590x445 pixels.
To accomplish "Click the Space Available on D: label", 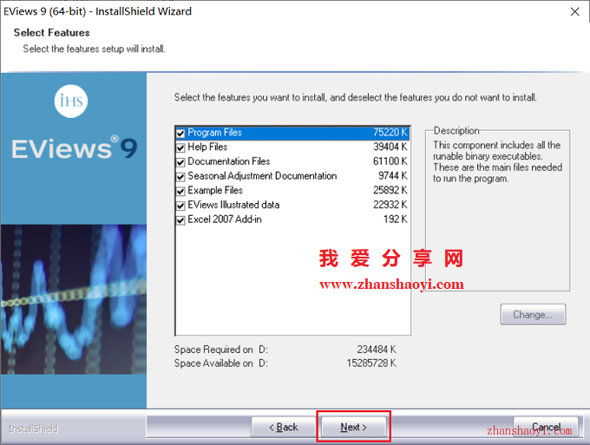I will tap(221, 363).
